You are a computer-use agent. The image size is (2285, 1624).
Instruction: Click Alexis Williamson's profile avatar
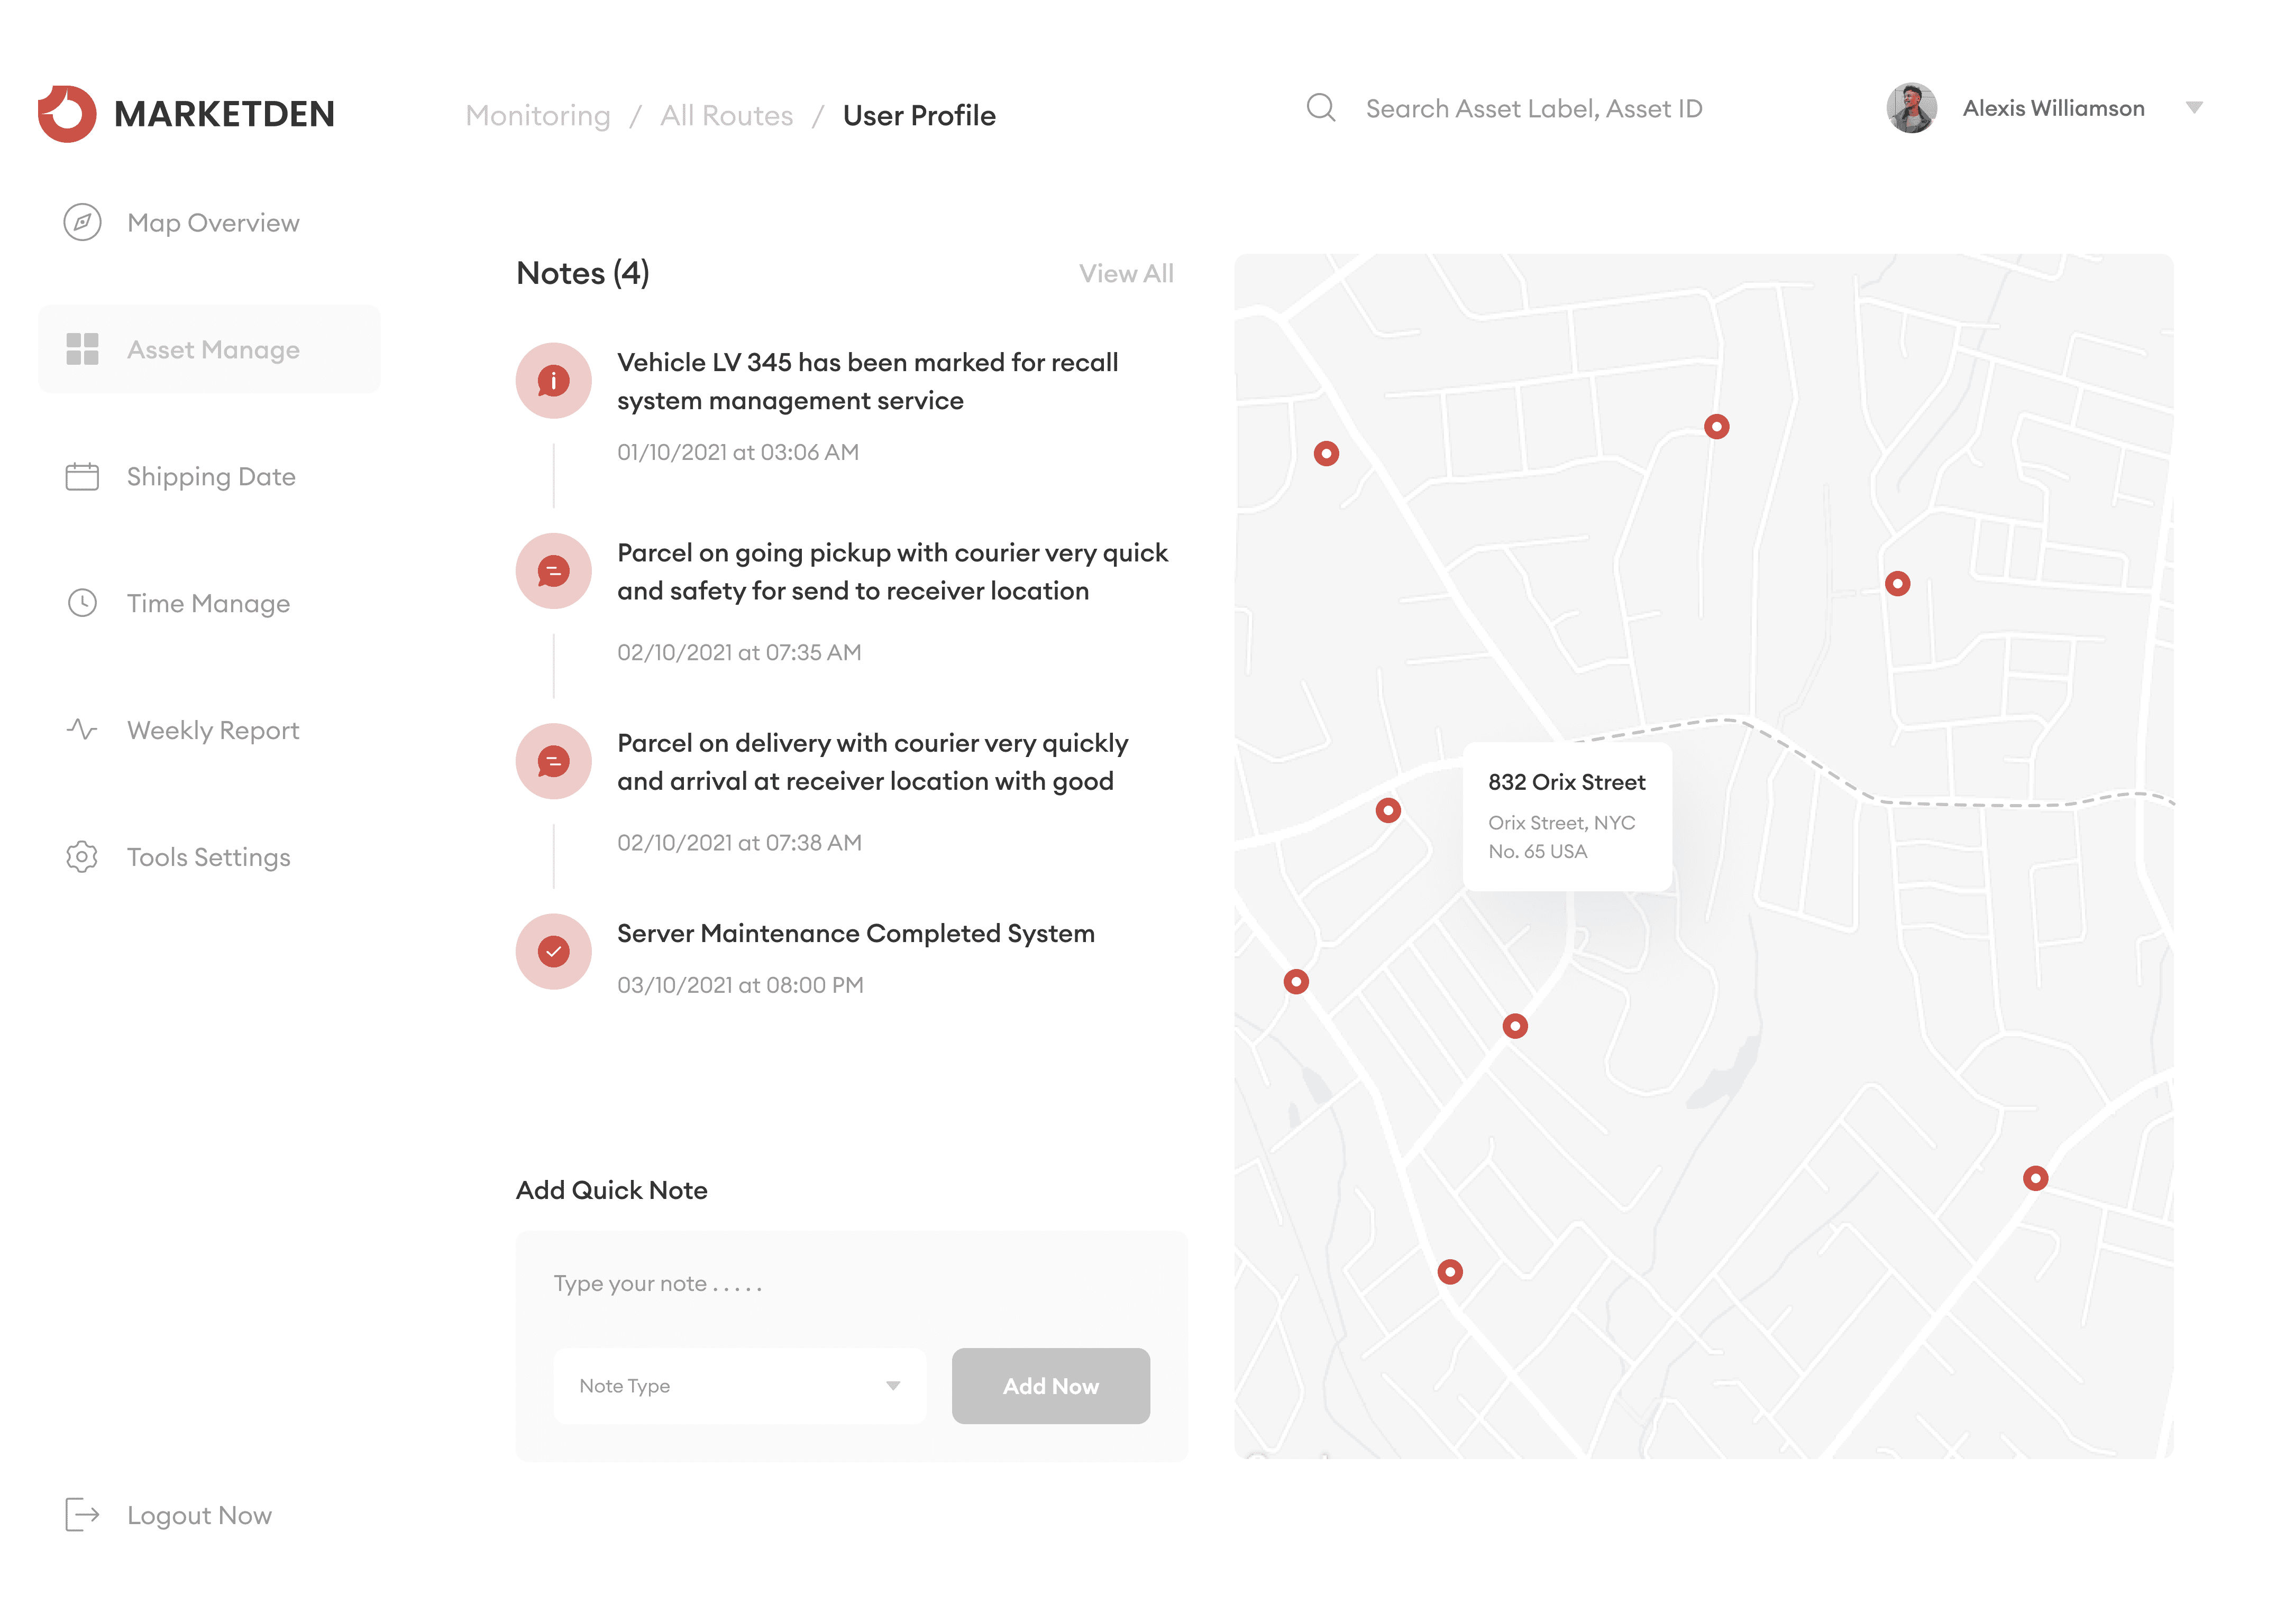point(1911,108)
